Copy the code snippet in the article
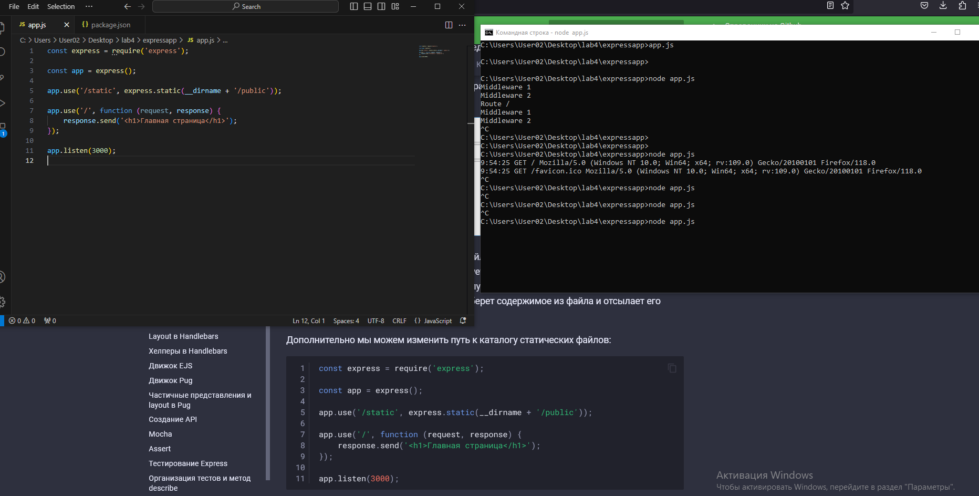This screenshot has height=496, width=979. (x=672, y=368)
